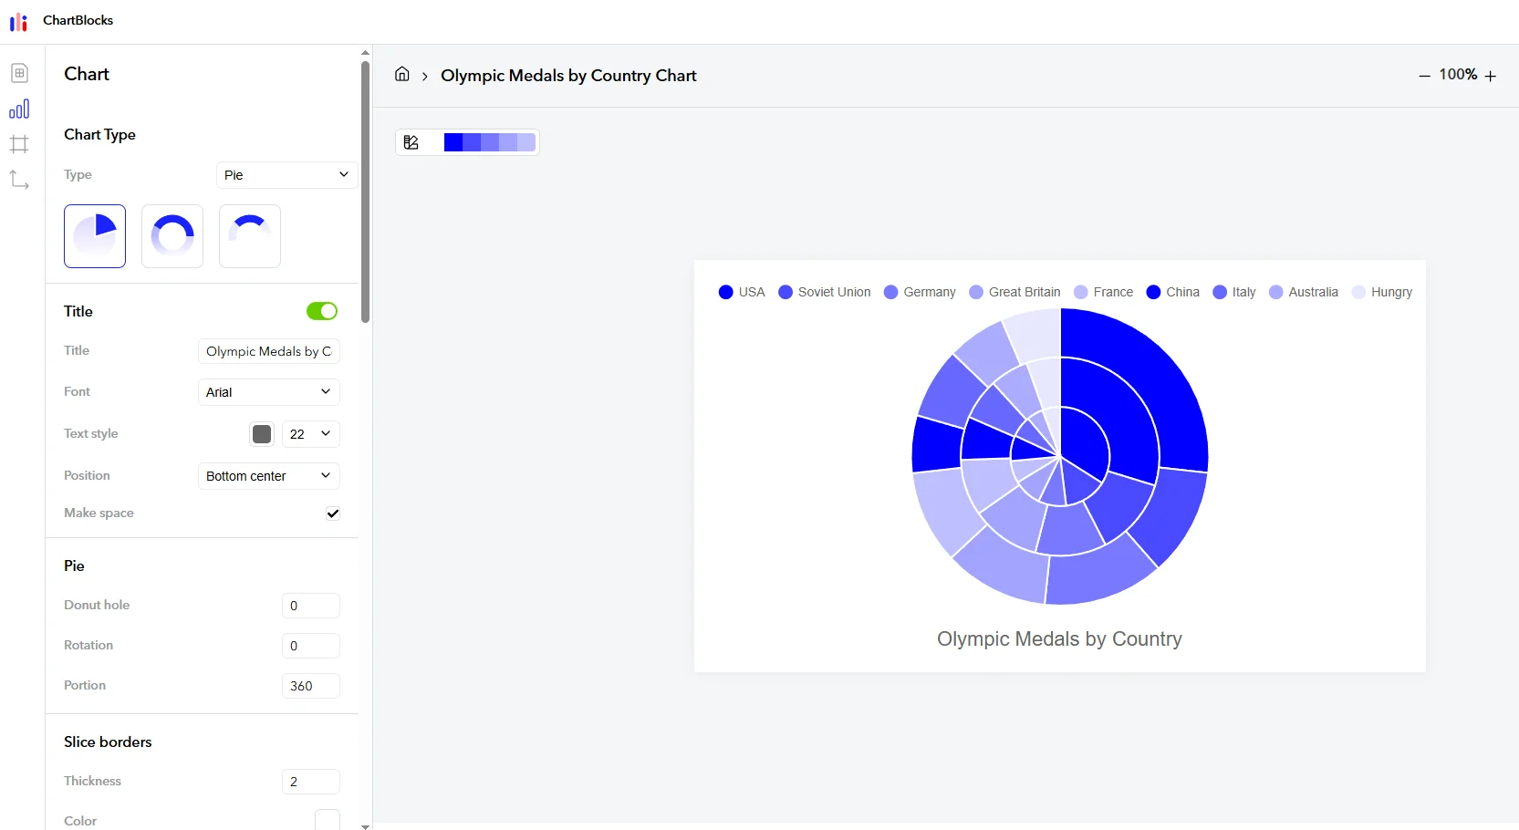1519x830 pixels.
Task: Choose the donut chart style
Action: click(172, 236)
